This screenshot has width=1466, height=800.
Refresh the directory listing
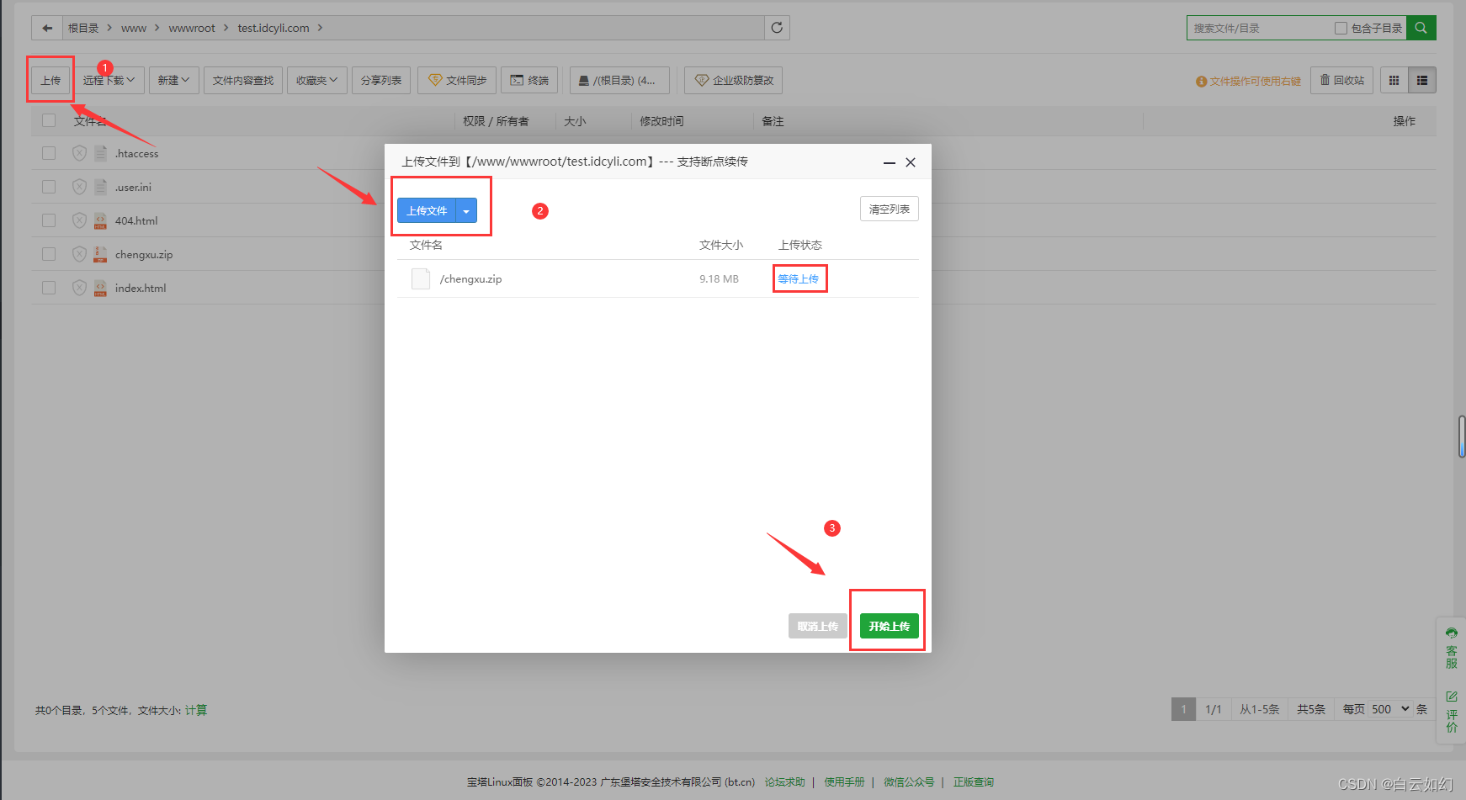777,28
